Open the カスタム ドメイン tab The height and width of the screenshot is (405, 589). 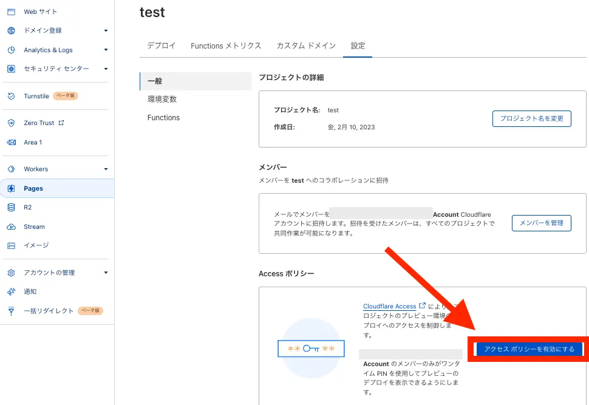point(306,46)
